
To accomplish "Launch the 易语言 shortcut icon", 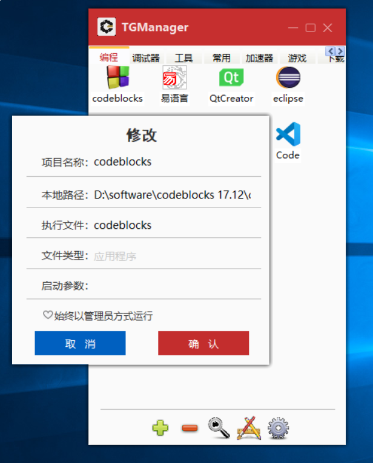I will tap(174, 77).
